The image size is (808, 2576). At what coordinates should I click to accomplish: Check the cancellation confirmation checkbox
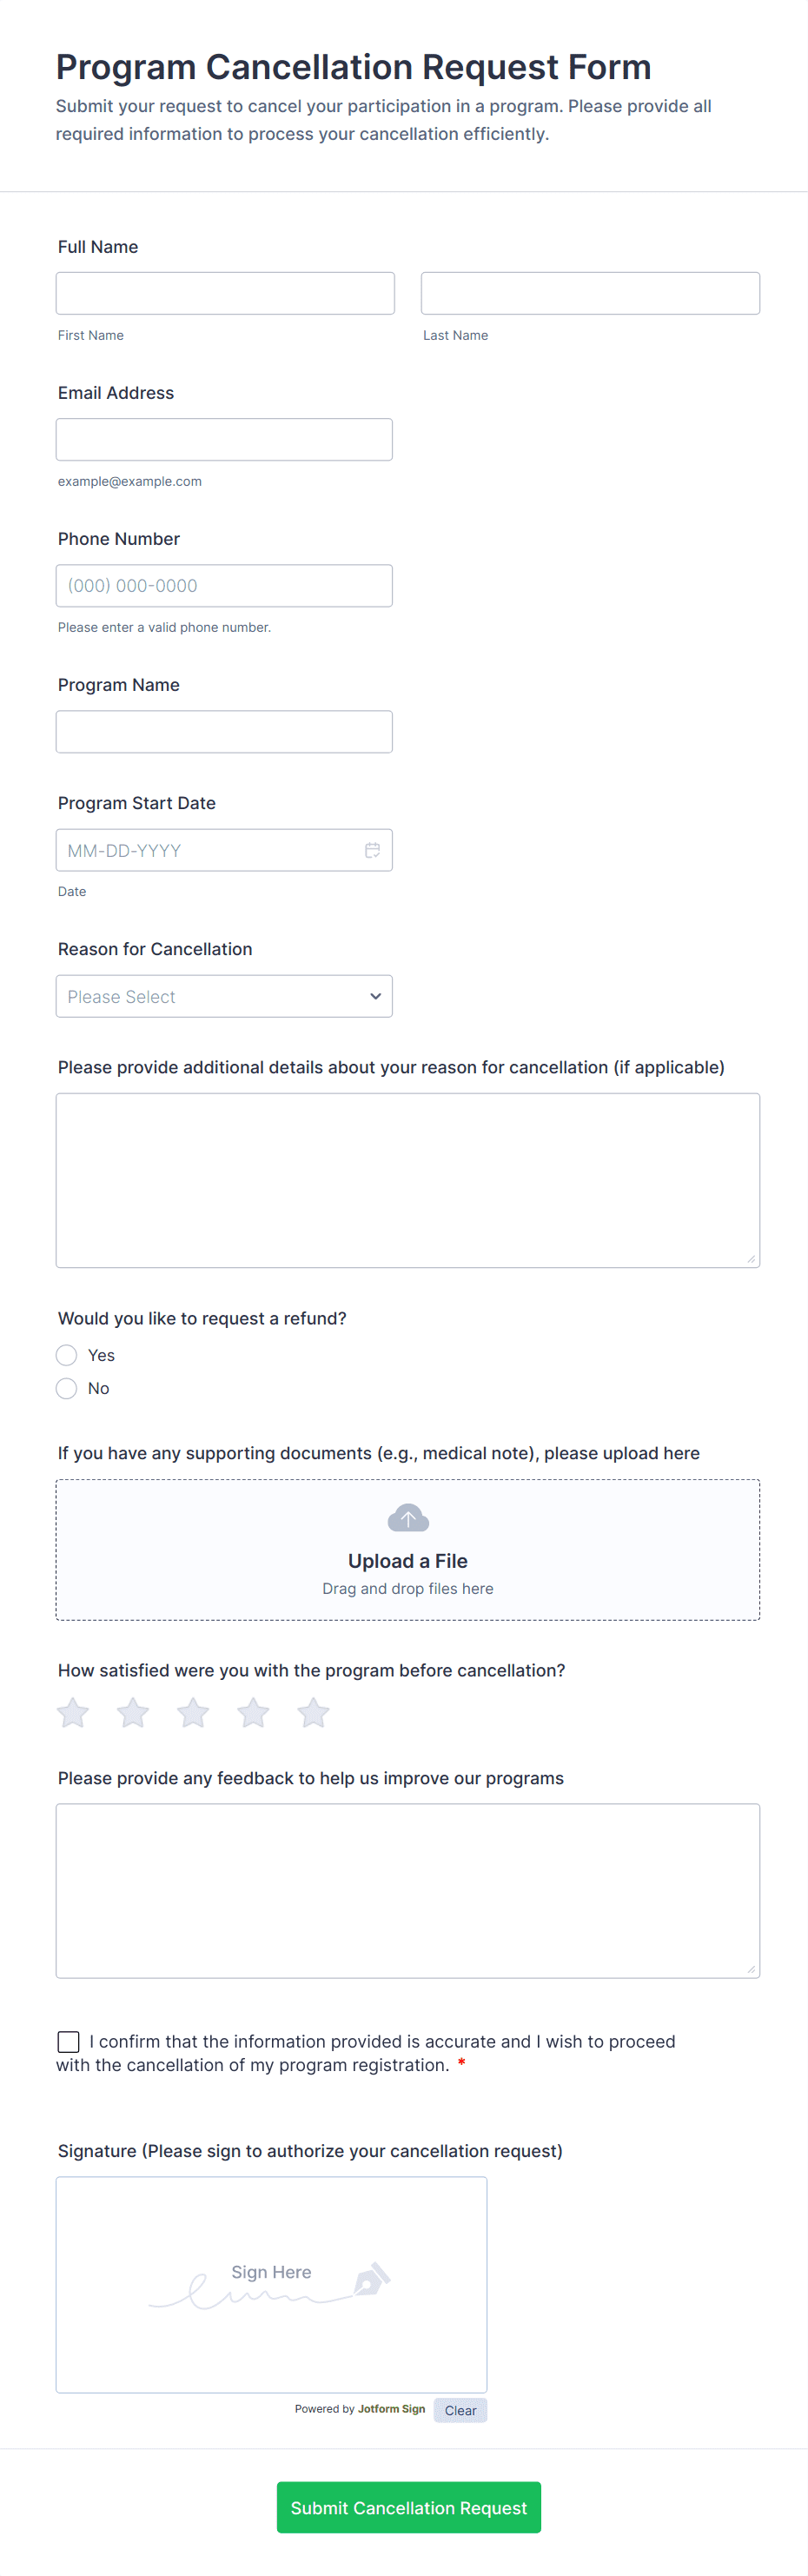tap(69, 2041)
